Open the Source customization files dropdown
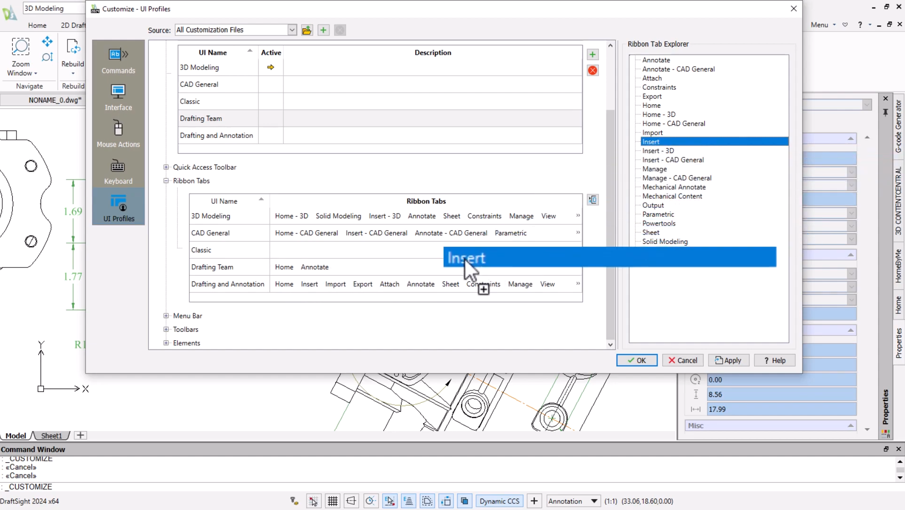The height and width of the screenshot is (510, 905). (292, 30)
